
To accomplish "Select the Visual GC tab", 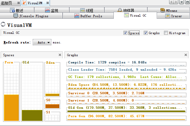I will [135, 15].
